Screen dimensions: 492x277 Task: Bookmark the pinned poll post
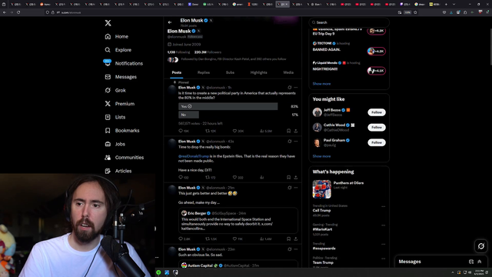point(289,131)
